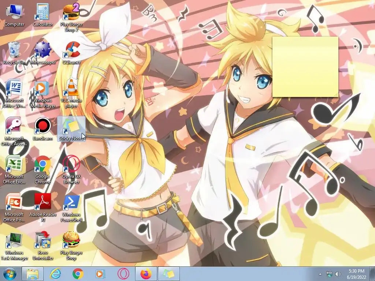The width and height of the screenshot is (375, 281).
Task: Open the Computer desktop icon
Action: [14, 15]
